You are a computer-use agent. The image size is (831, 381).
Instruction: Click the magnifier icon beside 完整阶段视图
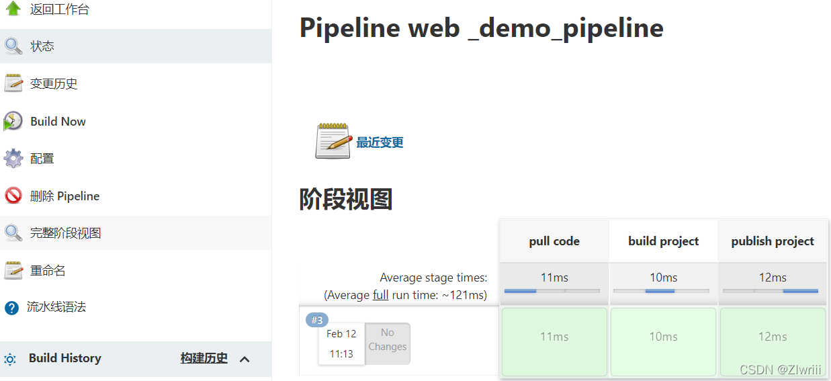[x=13, y=233]
